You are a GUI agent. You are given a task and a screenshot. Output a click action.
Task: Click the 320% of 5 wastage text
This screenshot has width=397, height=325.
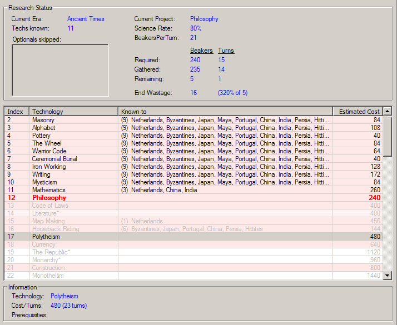(x=232, y=93)
